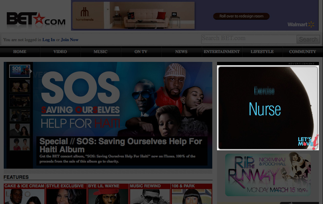323x204 pixels.
Task: Open the LIFESTYLE navigation tab
Action: tap(262, 52)
